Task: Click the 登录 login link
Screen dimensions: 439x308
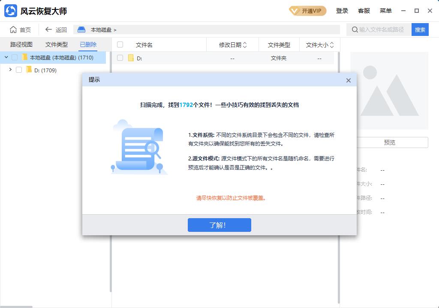Action: pyautogui.click(x=342, y=11)
